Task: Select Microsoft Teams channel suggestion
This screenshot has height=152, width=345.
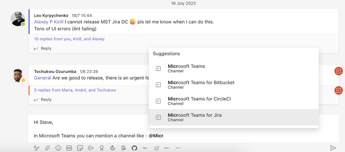Action: [x=186, y=68]
